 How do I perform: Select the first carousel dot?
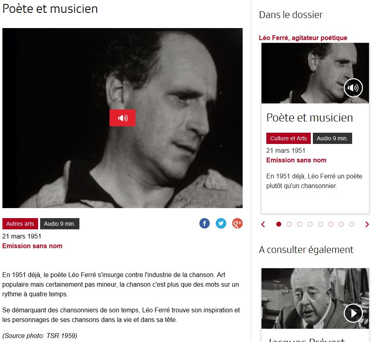(x=279, y=224)
